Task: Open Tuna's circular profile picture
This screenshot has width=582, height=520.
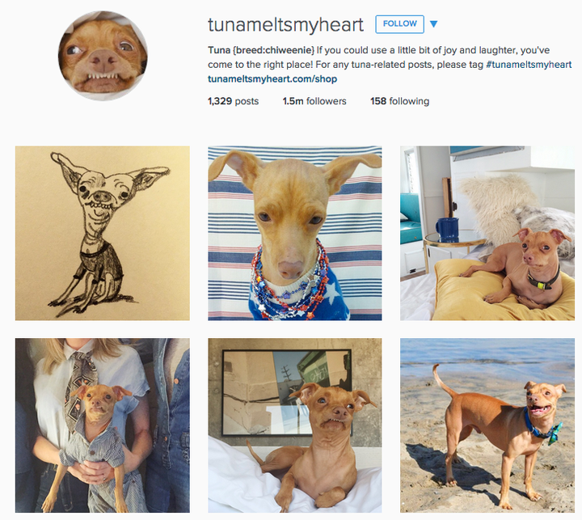Action: [103, 56]
